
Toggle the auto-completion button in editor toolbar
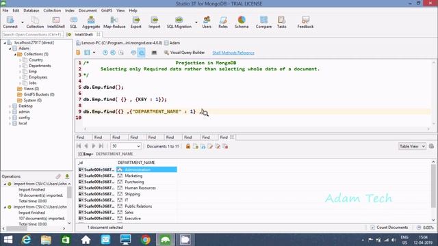pos(142,53)
